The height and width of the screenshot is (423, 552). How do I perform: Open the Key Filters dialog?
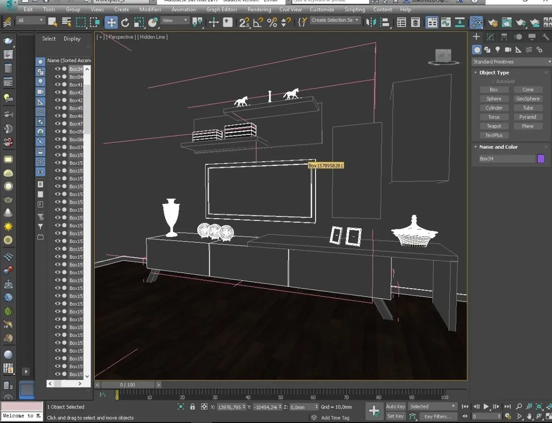[x=437, y=417]
